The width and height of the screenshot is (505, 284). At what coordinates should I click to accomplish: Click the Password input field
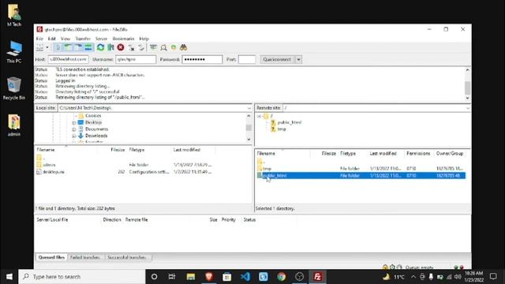[202, 59]
